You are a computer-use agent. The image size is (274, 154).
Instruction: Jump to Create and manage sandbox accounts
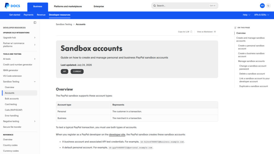pyautogui.click(x=250, y=40)
